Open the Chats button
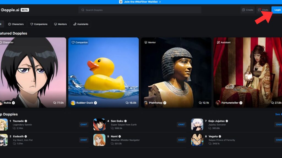Image resolution: width=282 pixels, height=158 pixels. click(263, 10)
